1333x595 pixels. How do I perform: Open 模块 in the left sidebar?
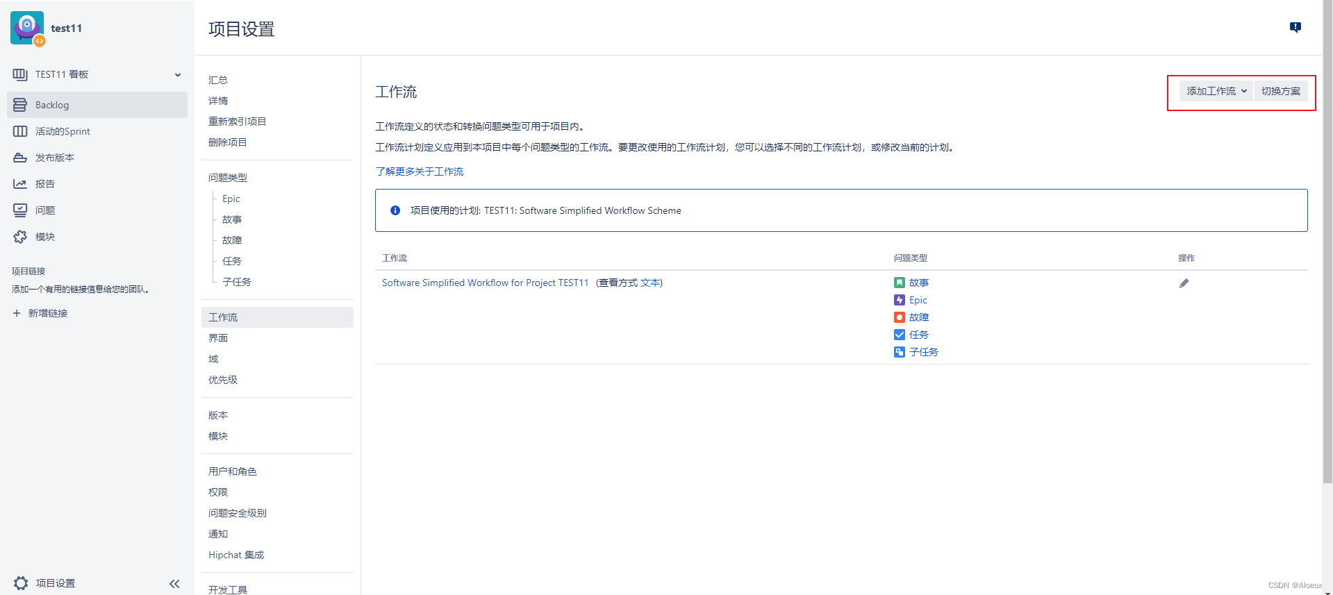(x=97, y=237)
